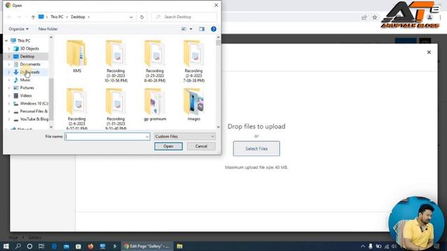
Task: Expand view options dropdown arrow
Action: click(x=191, y=29)
